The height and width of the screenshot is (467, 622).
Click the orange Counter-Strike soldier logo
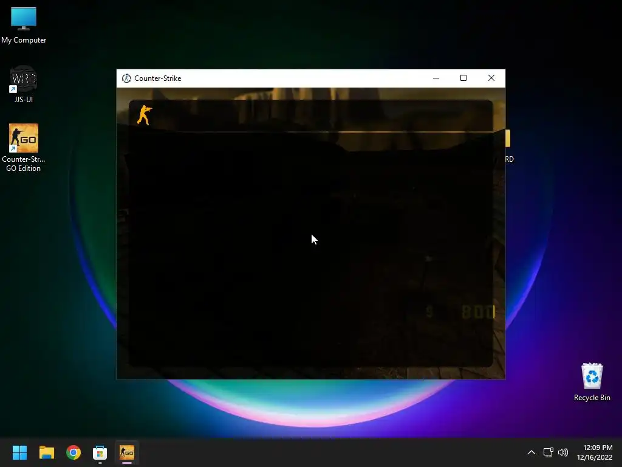click(x=145, y=115)
